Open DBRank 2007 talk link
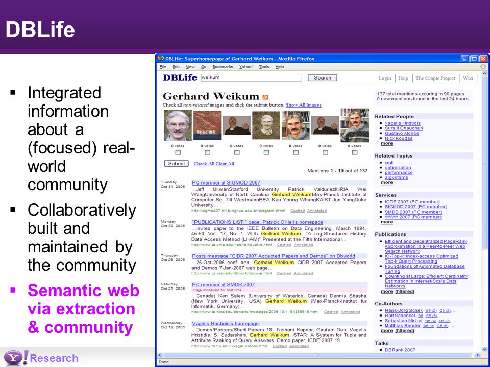 click(400, 350)
